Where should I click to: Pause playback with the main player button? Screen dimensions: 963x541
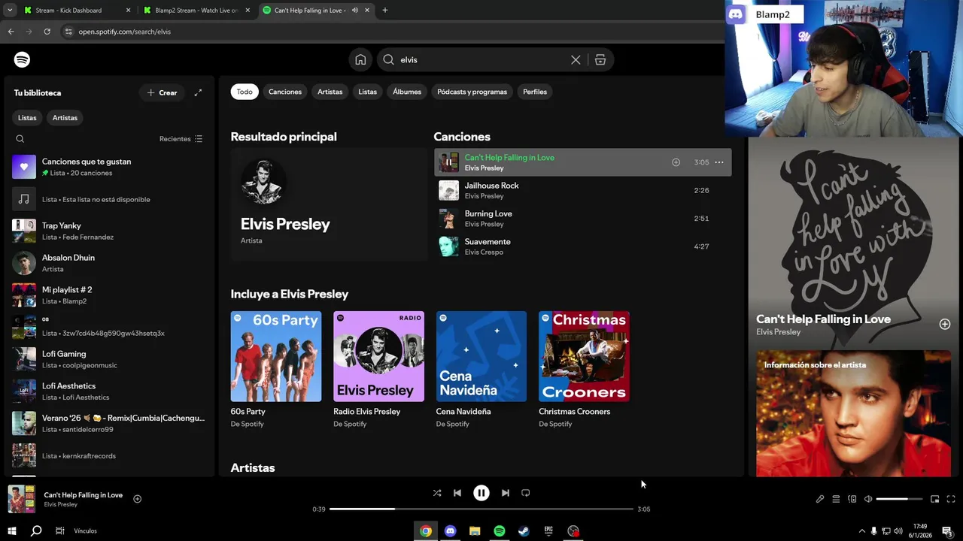[481, 493]
